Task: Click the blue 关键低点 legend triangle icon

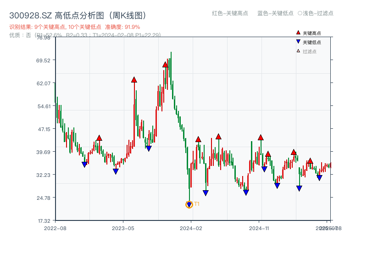Action: click(298, 41)
